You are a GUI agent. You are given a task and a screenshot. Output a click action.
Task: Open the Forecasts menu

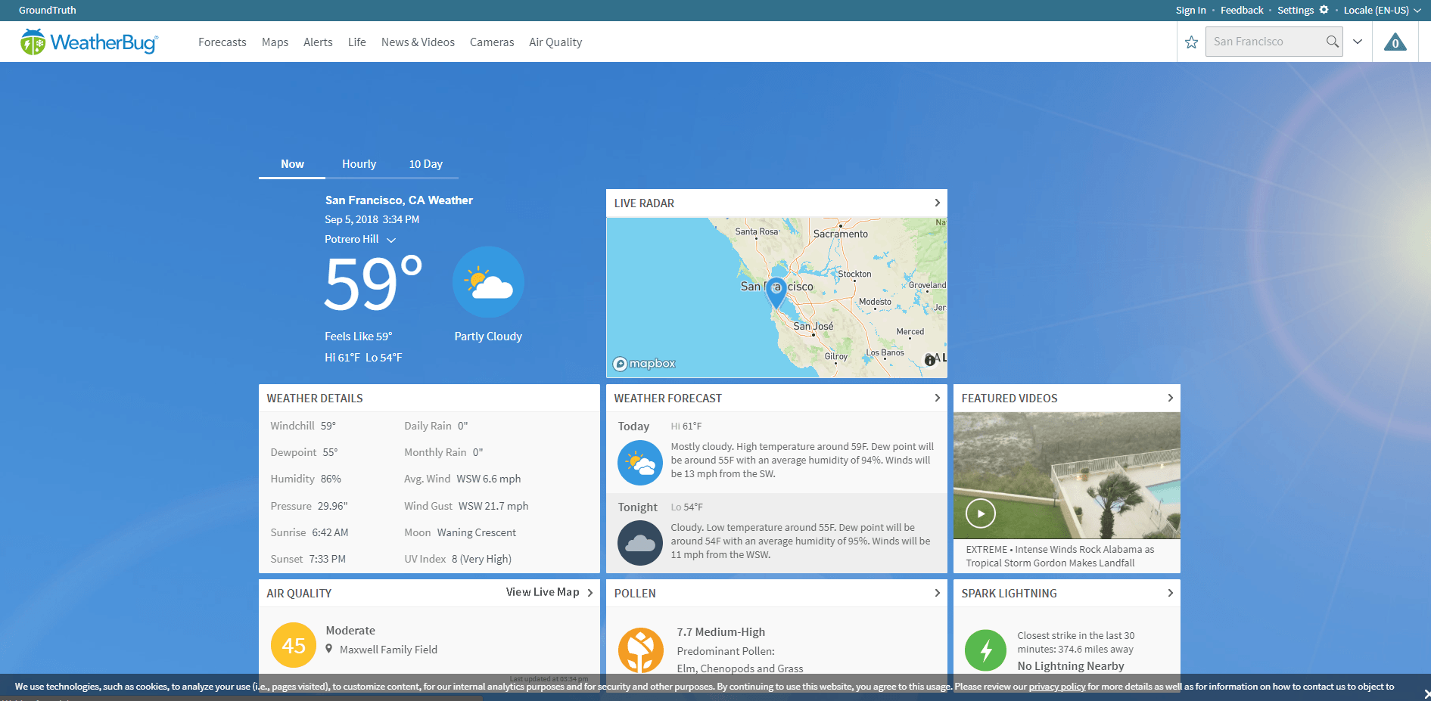coord(222,42)
